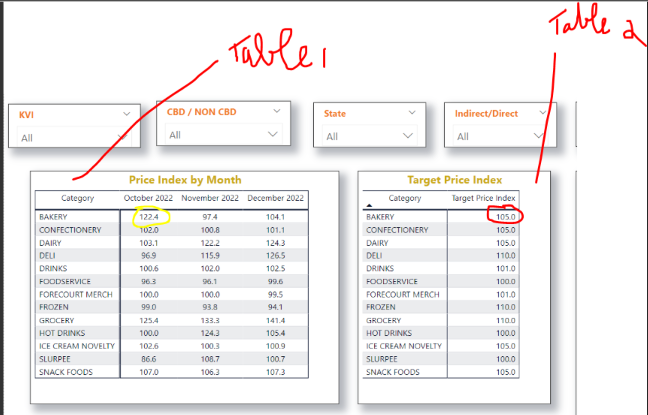
Task: Select SLURPEE row in Price Index by Month table
Action: [171, 359]
